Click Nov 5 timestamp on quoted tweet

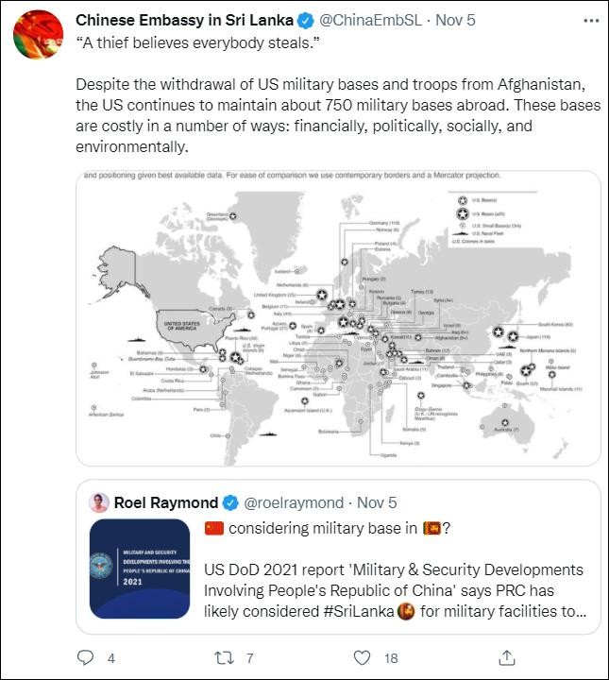pyautogui.click(x=377, y=502)
